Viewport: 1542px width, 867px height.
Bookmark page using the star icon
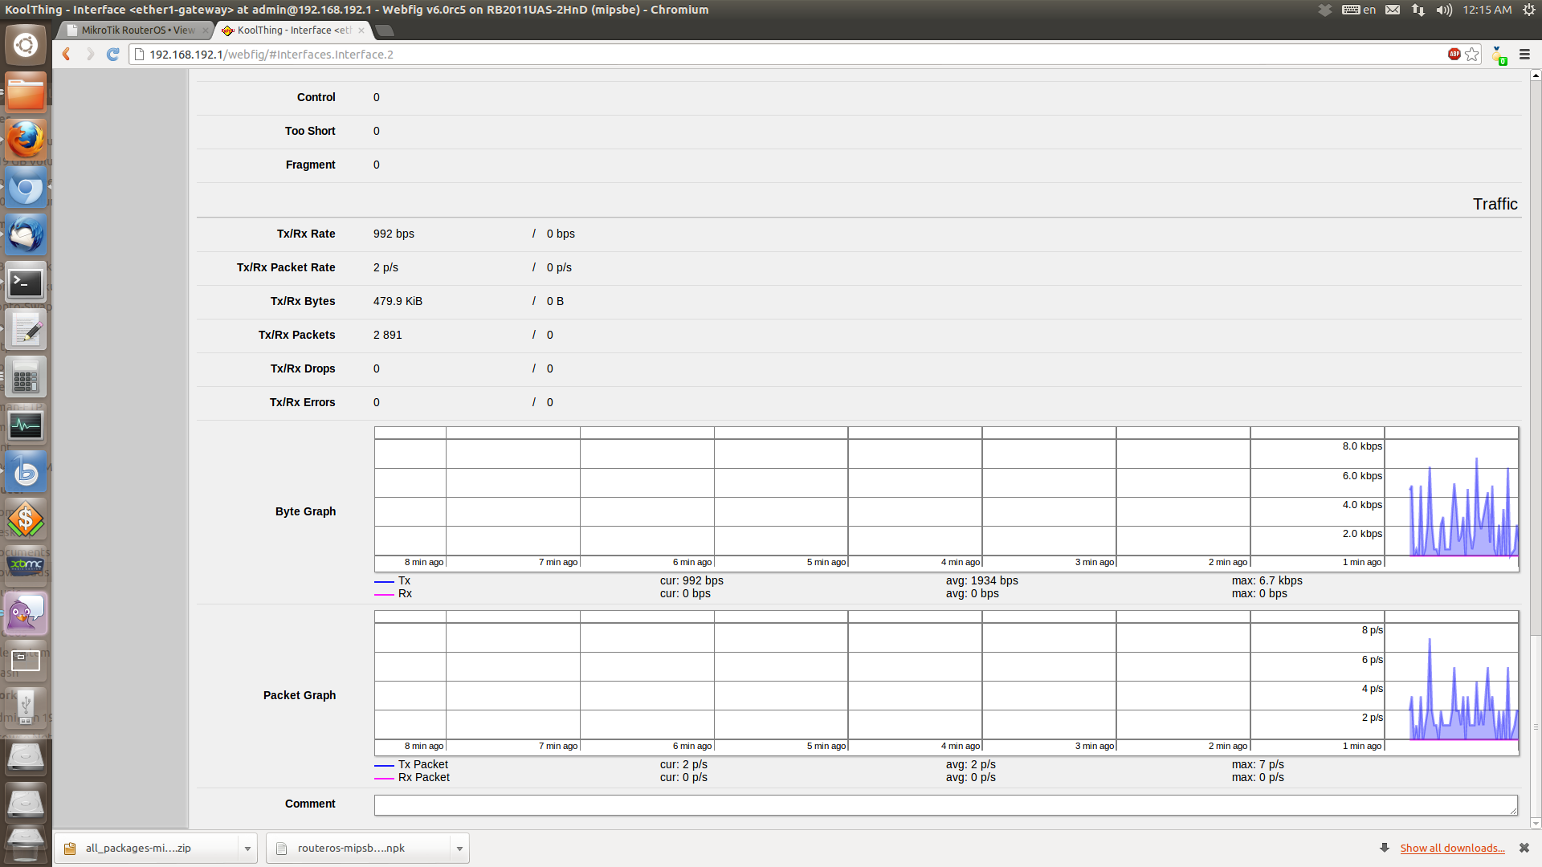point(1472,54)
